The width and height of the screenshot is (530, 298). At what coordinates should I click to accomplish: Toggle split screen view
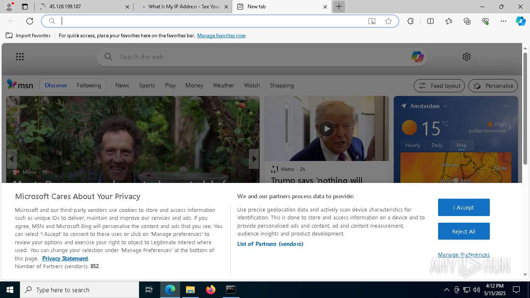coord(430,21)
